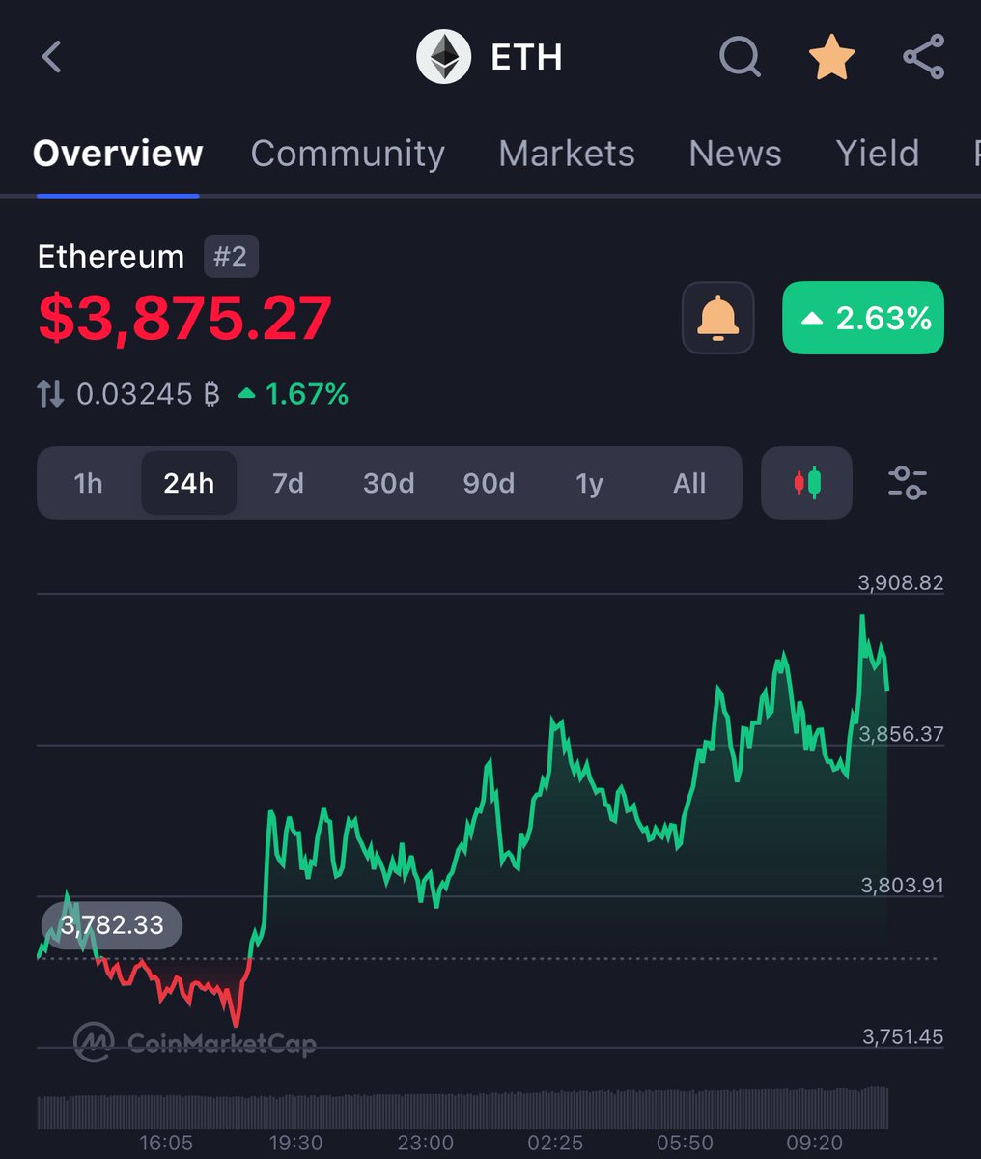Viewport: 981px width, 1159px height.
Task: Open the News tab
Action: click(735, 154)
